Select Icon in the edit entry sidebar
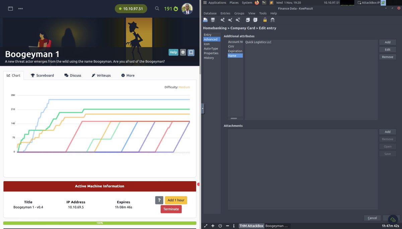The image size is (402, 229). pyautogui.click(x=212, y=44)
